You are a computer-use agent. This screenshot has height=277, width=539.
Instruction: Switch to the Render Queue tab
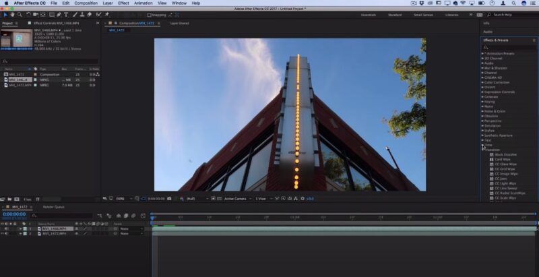[54, 207]
